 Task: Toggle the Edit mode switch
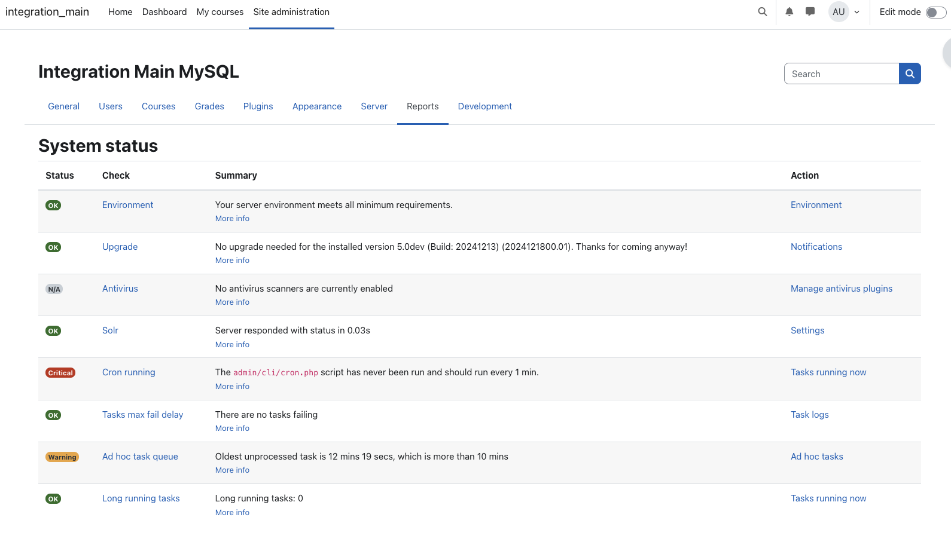point(935,12)
